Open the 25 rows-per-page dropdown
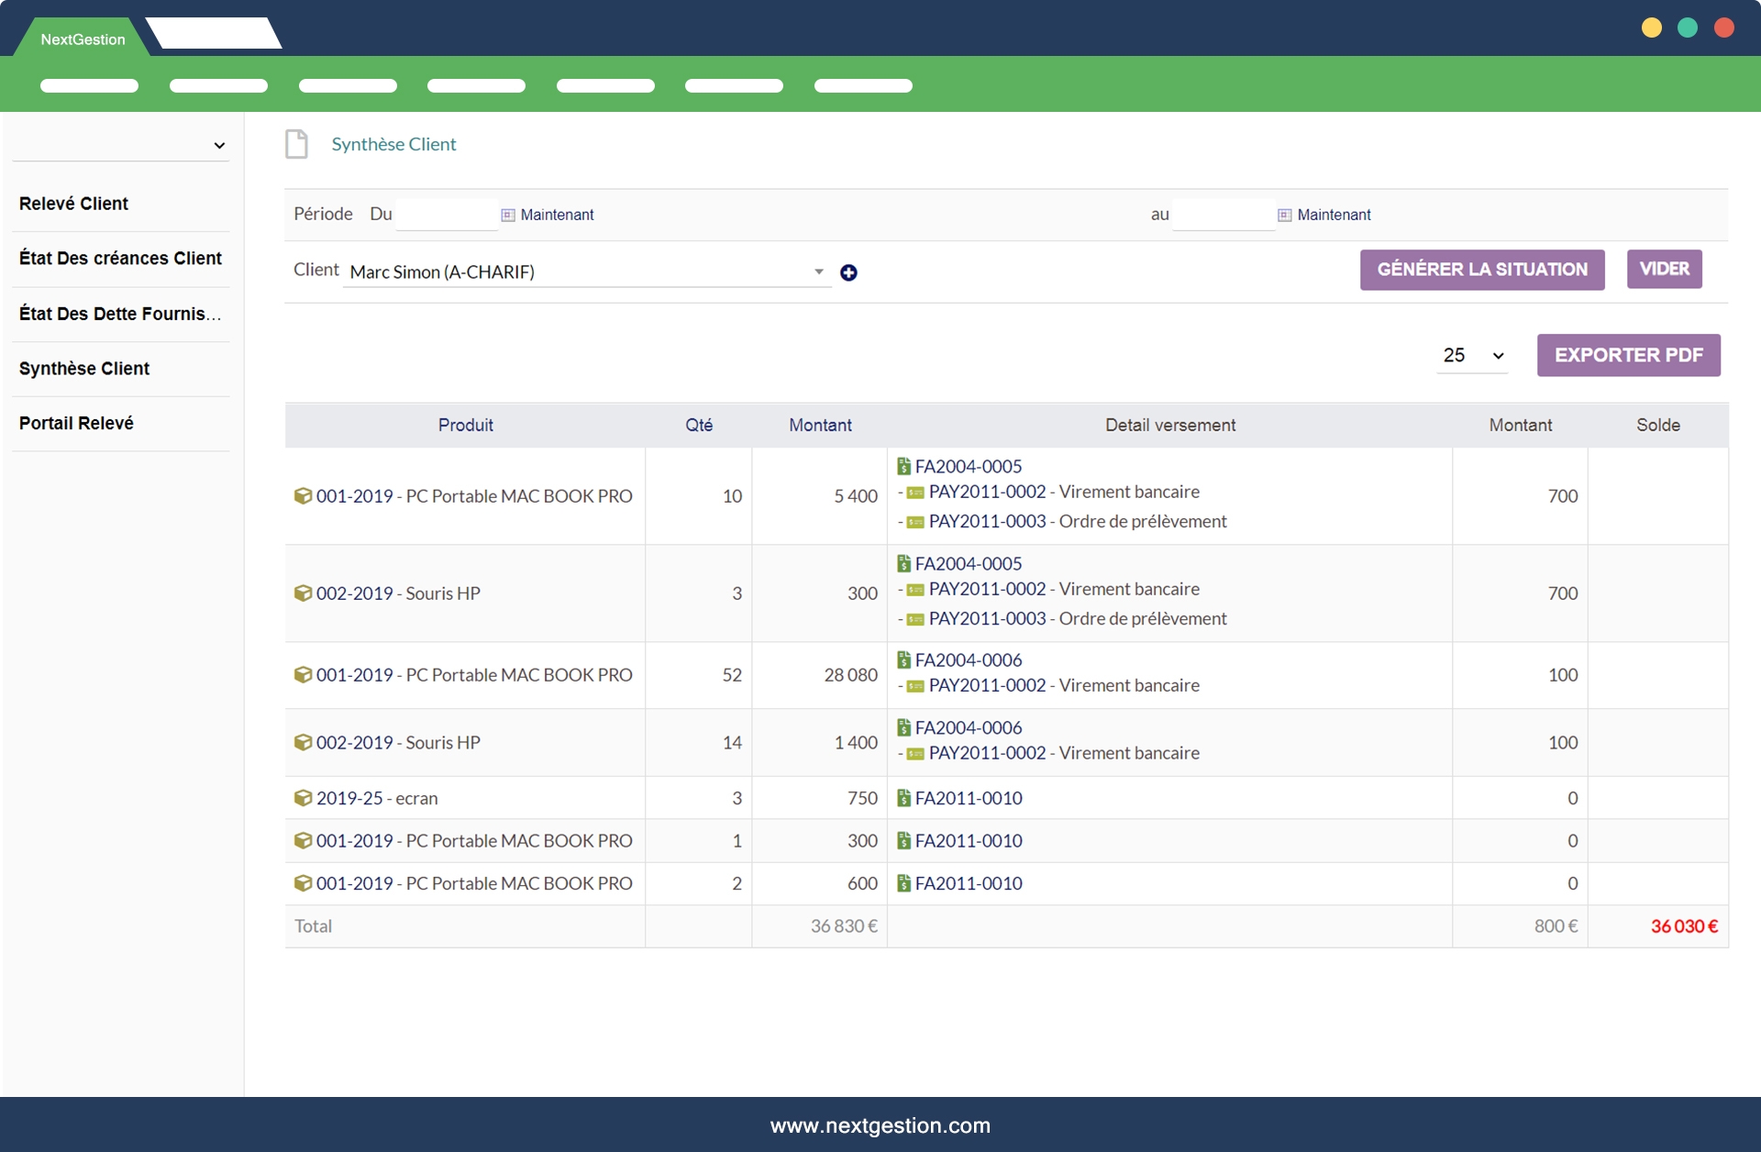The width and height of the screenshot is (1761, 1152). 1472,355
